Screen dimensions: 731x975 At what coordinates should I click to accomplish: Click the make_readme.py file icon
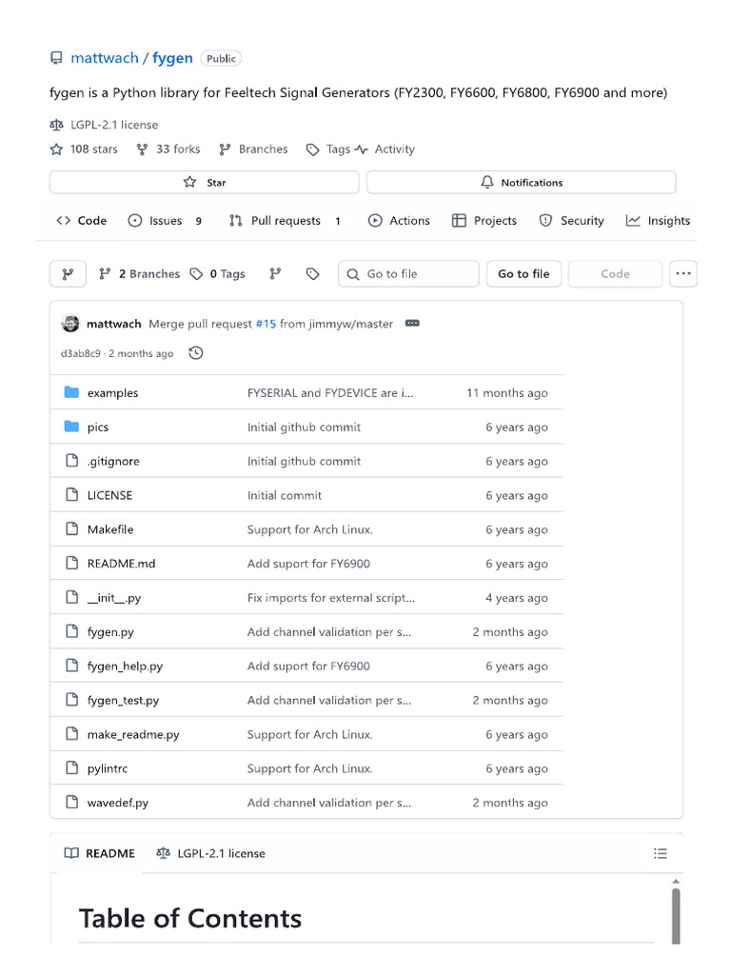pyautogui.click(x=72, y=734)
